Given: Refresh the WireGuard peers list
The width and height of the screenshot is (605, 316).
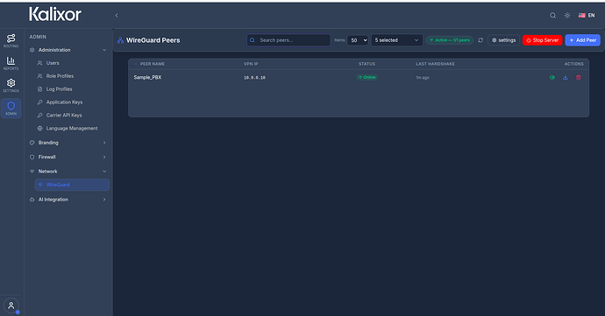Looking at the screenshot, I should click(480, 40).
